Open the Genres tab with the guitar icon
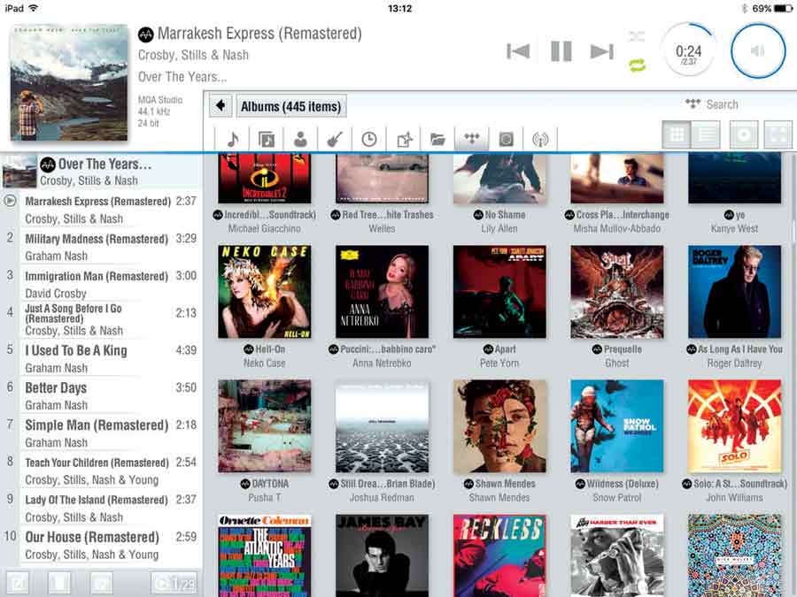The image size is (797, 597). click(335, 139)
